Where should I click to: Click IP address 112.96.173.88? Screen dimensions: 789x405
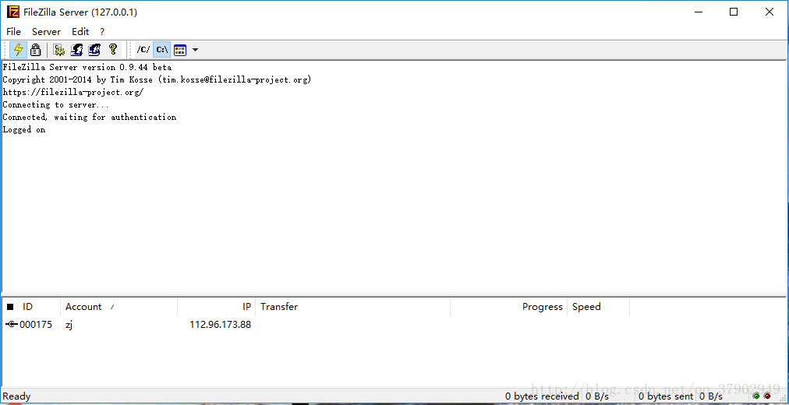221,325
